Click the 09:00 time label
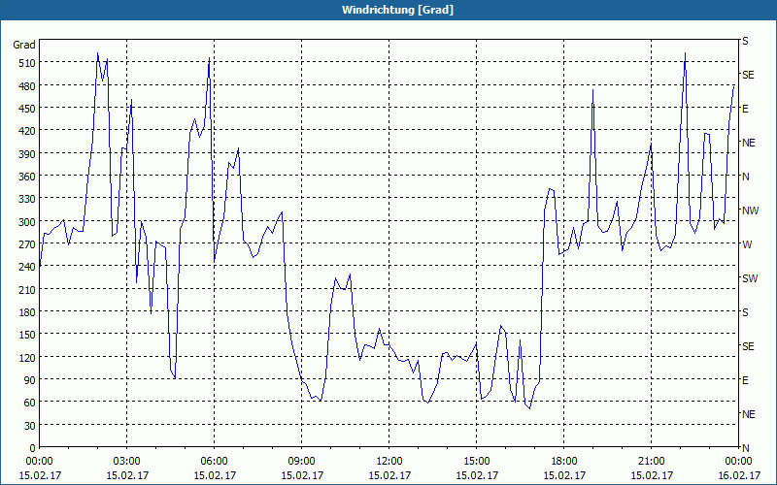Image resolution: width=777 pixels, height=485 pixels. click(302, 462)
